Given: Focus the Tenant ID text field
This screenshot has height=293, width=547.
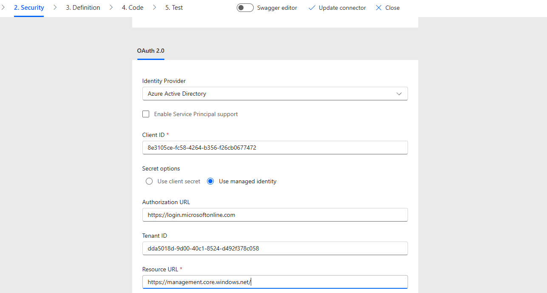Looking at the screenshot, I should (x=275, y=248).
